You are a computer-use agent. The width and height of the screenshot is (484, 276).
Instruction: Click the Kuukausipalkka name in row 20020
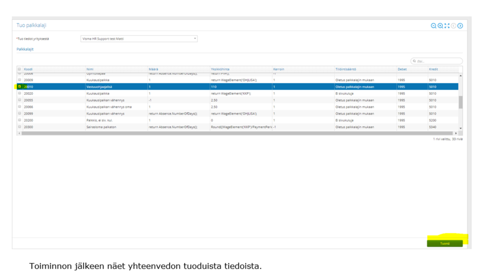coord(98,93)
